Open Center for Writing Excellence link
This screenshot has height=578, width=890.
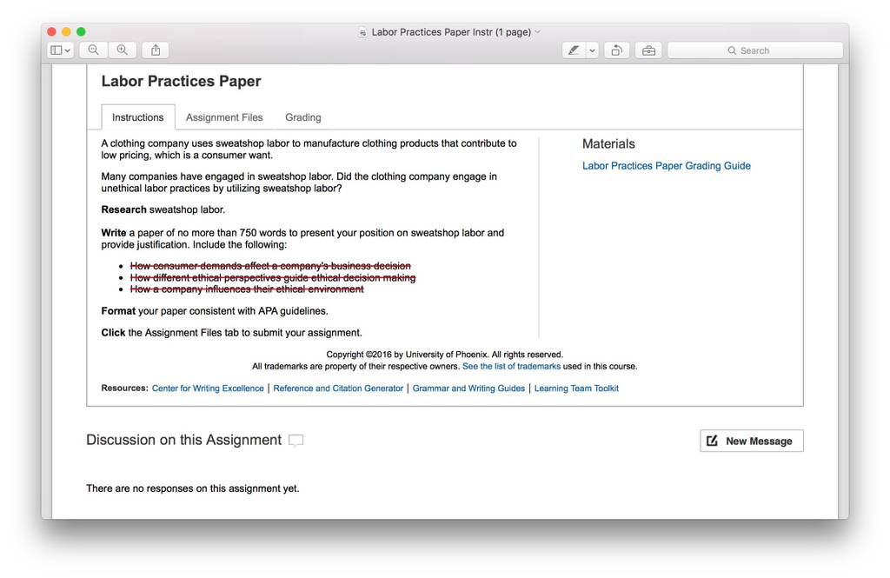[208, 389]
